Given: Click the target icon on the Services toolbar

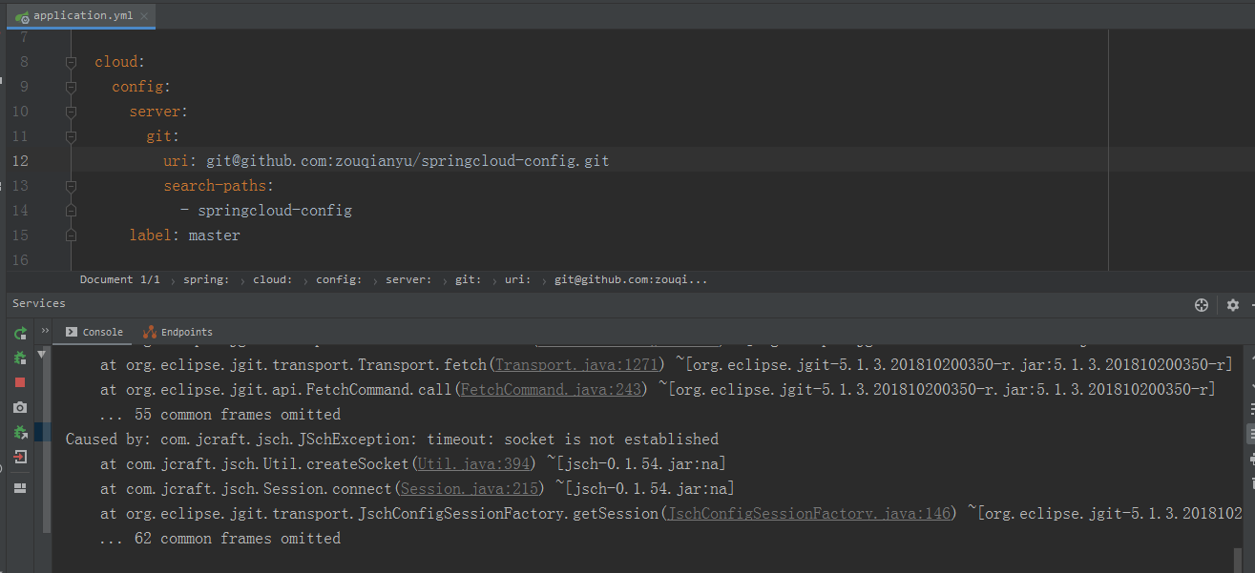Looking at the screenshot, I should [x=1202, y=304].
